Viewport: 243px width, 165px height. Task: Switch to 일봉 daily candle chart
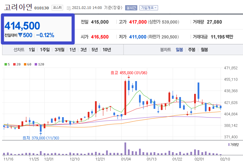[179, 50]
